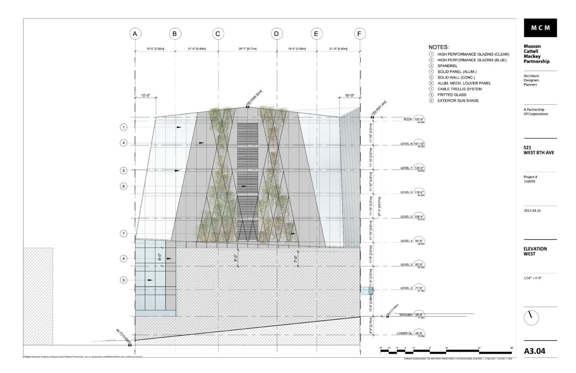Click "ALUM. MECH. LOUVER PANEL" note text

(464, 83)
